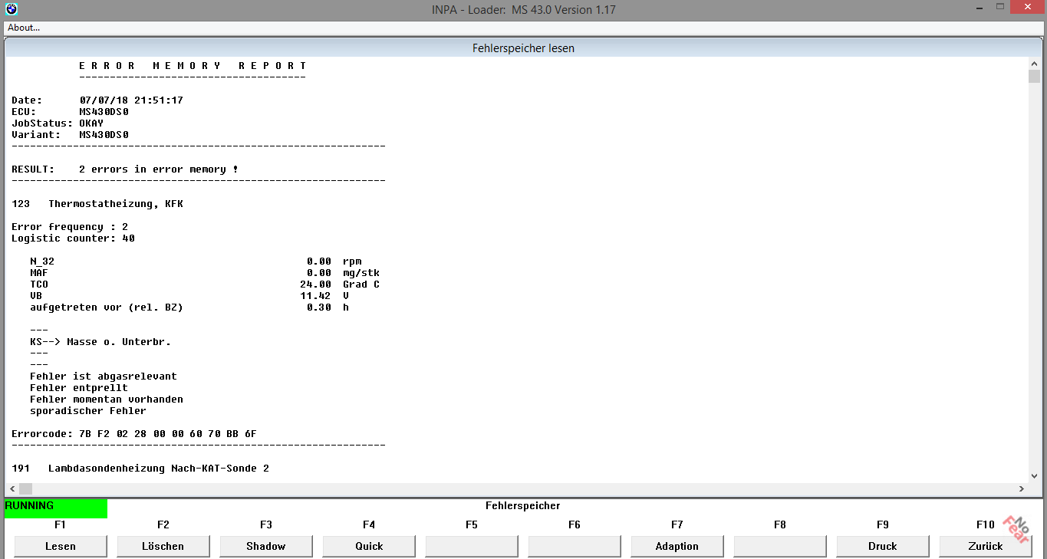Click the 'ECU: MS430DS0' line
The image size is (1047, 559).
coord(70,112)
